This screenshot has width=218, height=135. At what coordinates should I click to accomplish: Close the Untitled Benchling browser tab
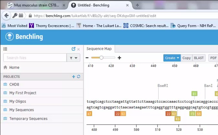click(127, 5)
